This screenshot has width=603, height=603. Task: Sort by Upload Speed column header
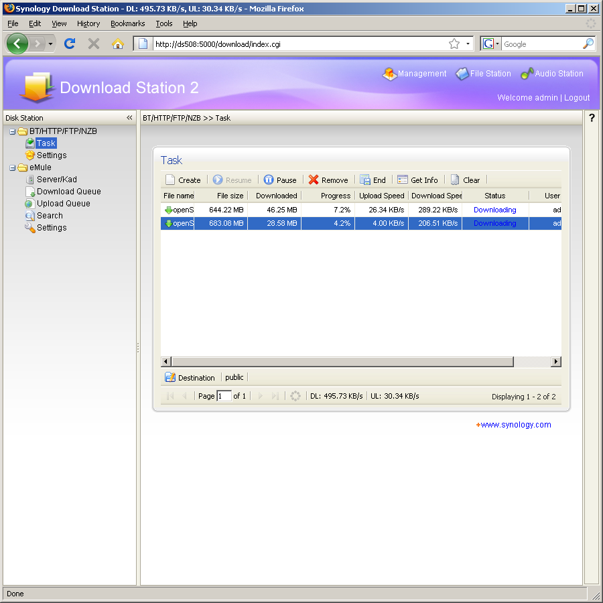click(x=381, y=196)
